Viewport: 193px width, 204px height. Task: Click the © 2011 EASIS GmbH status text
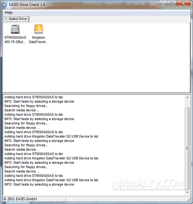point(20,199)
